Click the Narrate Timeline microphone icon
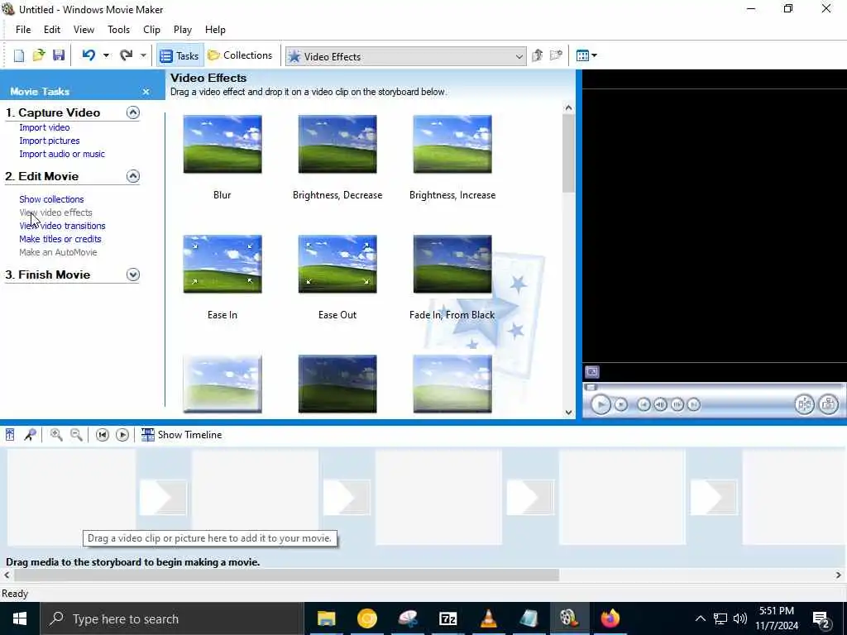This screenshot has width=847, height=635. 30,435
